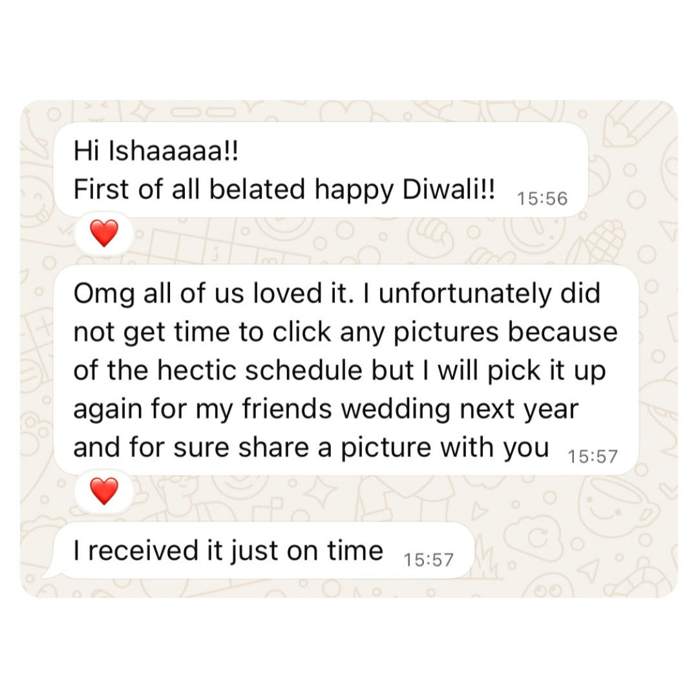The image size is (698, 698).
Task: Click the phrase 'share a picture with you'
Action: 393,449
